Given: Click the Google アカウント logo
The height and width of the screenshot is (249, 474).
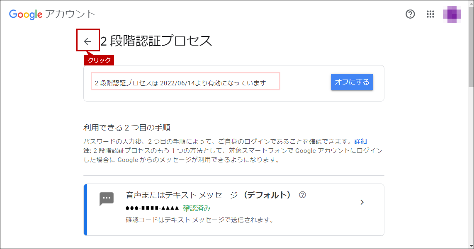Looking at the screenshot, I should click(x=52, y=14).
